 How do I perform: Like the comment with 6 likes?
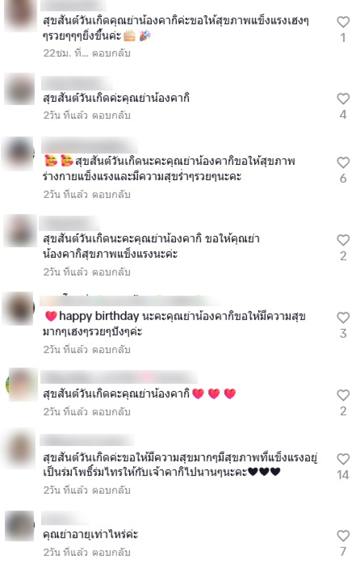pyautogui.click(x=343, y=163)
